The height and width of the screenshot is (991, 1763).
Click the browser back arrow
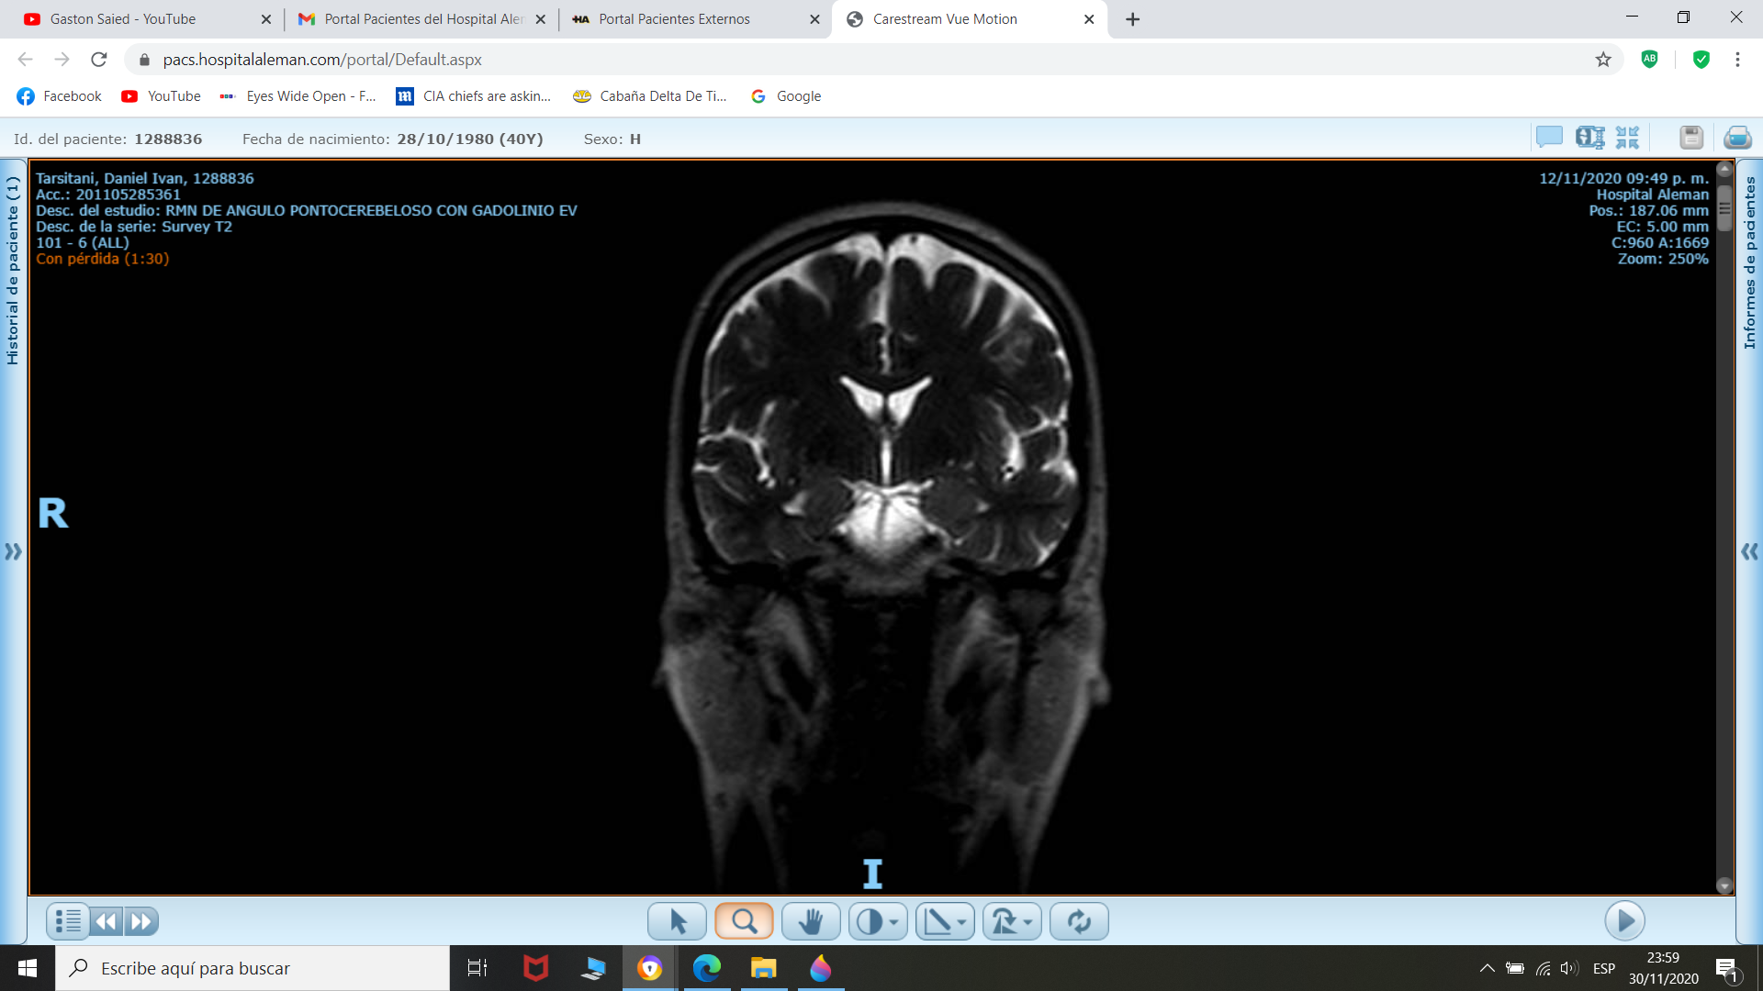25,60
